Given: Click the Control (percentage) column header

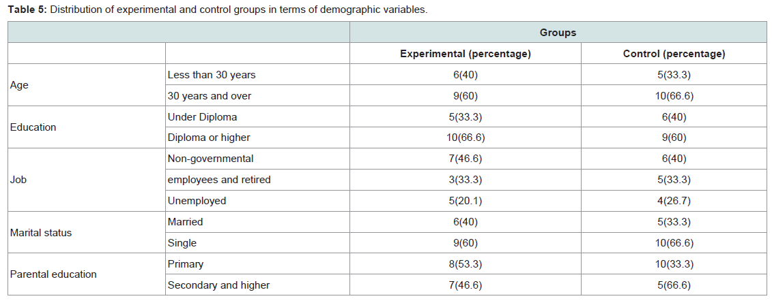Looking at the screenshot, I should coord(674,54).
